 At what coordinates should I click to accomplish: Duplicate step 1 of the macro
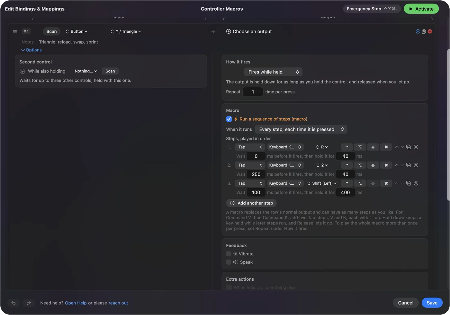click(x=409, y=147)
